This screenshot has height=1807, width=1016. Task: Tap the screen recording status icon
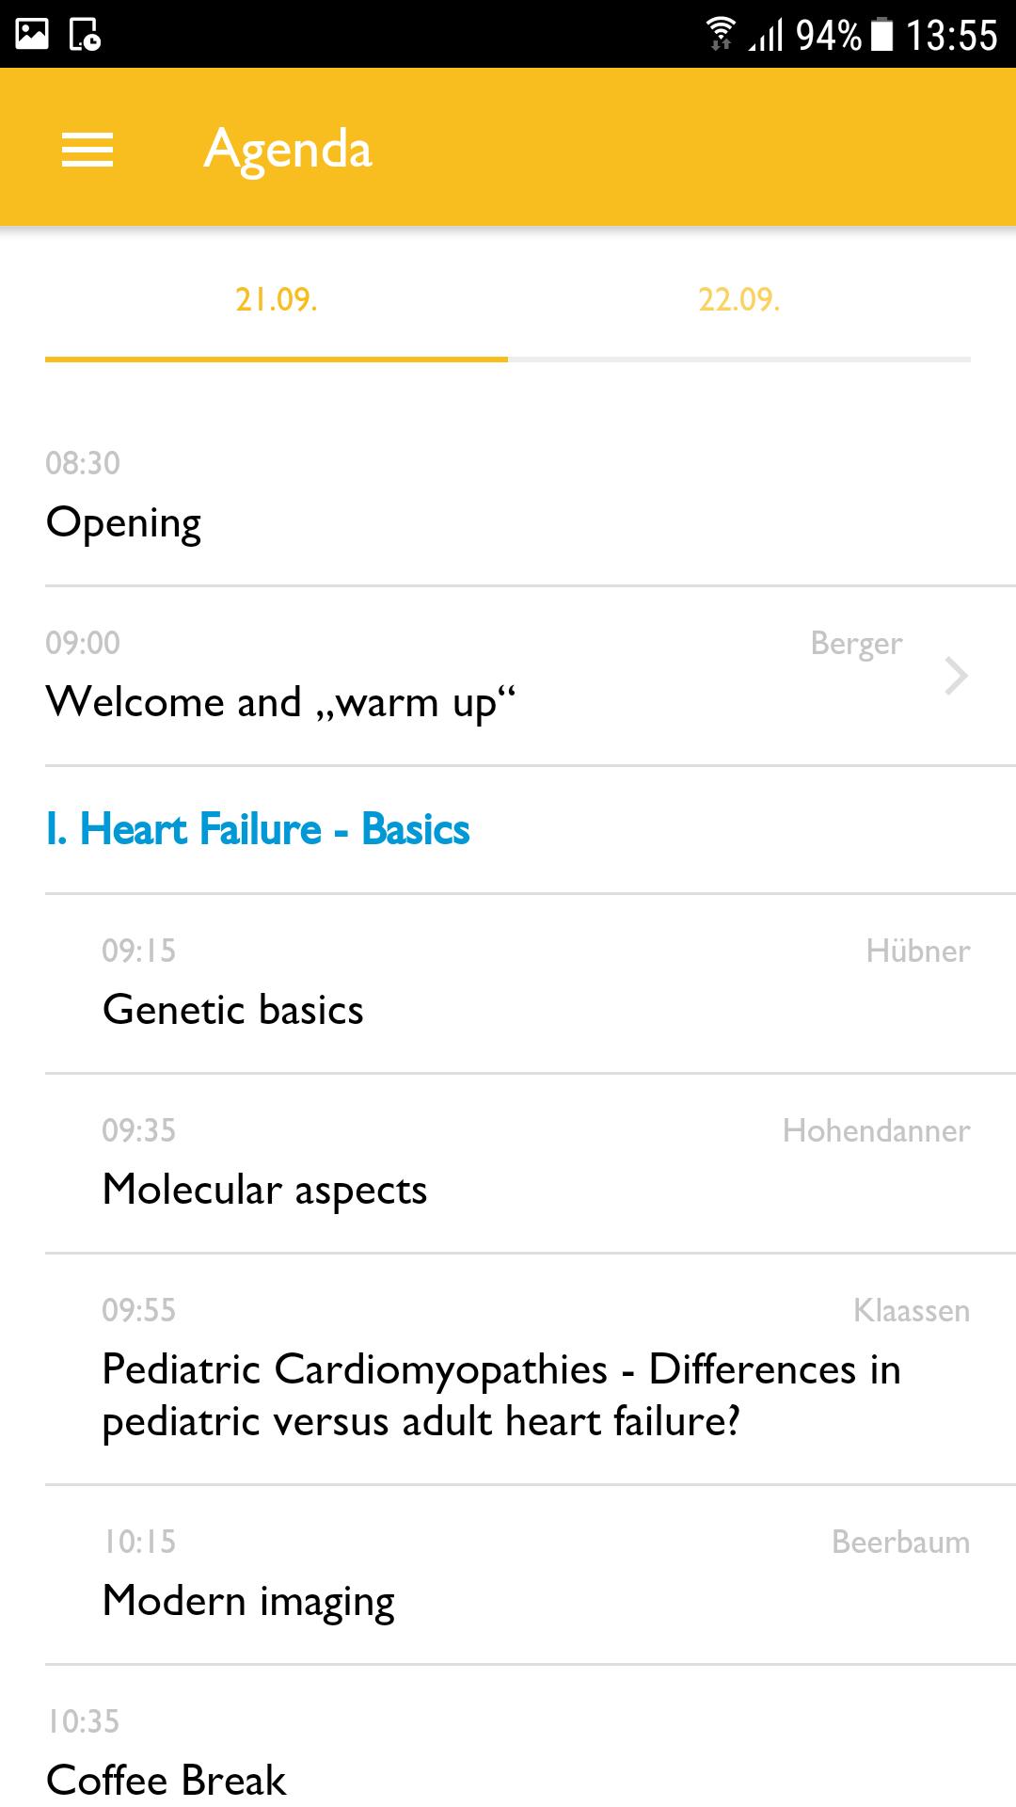pos(85,34)
